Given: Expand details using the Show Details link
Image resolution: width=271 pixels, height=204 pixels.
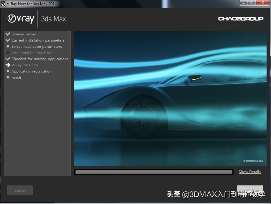Looking at the screenshot, I should (x=249, y=172).
